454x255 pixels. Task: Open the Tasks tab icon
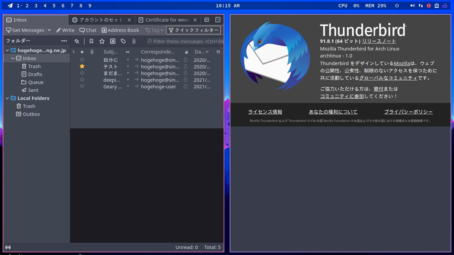(218, 20)
